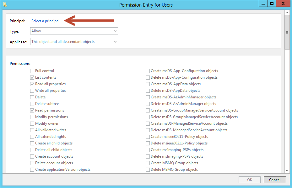
Task: Open the Select a principal link
Action: 45,21
